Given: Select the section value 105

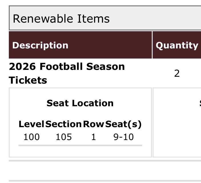Looking at the screenshot, I should 64,137.
